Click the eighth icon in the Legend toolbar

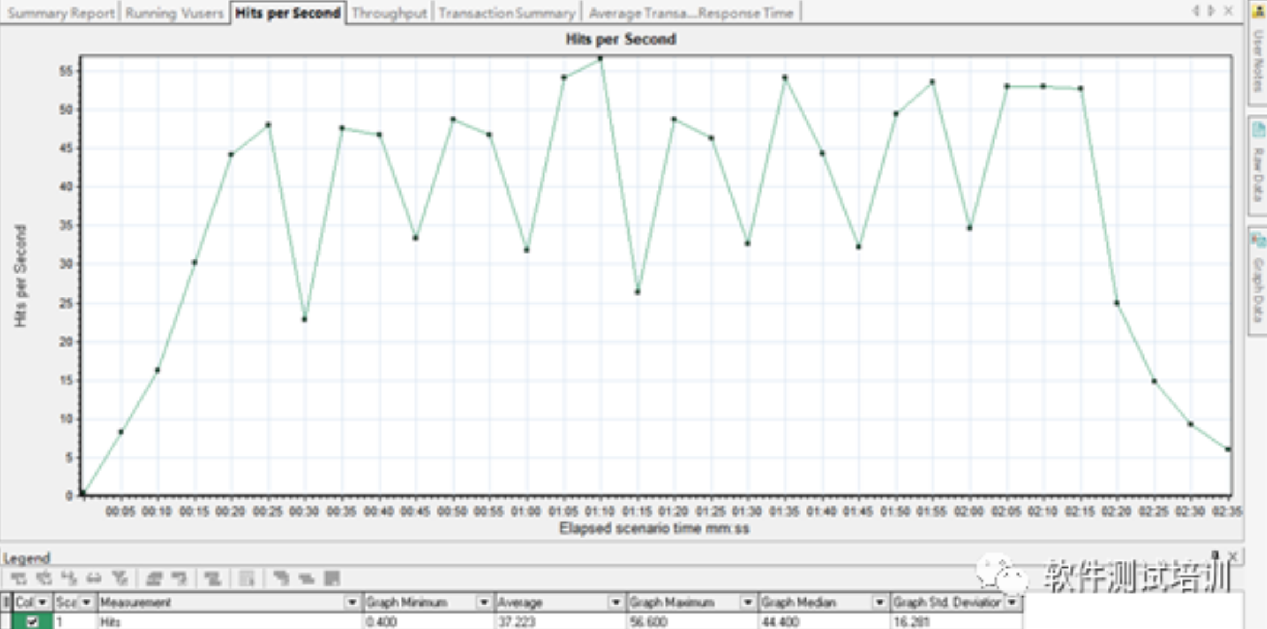212,578
